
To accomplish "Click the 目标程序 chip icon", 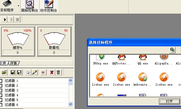I will click(7, 3).
